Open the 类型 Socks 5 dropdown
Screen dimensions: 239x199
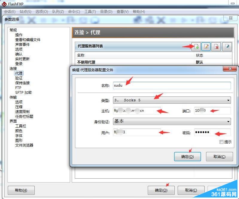coord(172,100)
